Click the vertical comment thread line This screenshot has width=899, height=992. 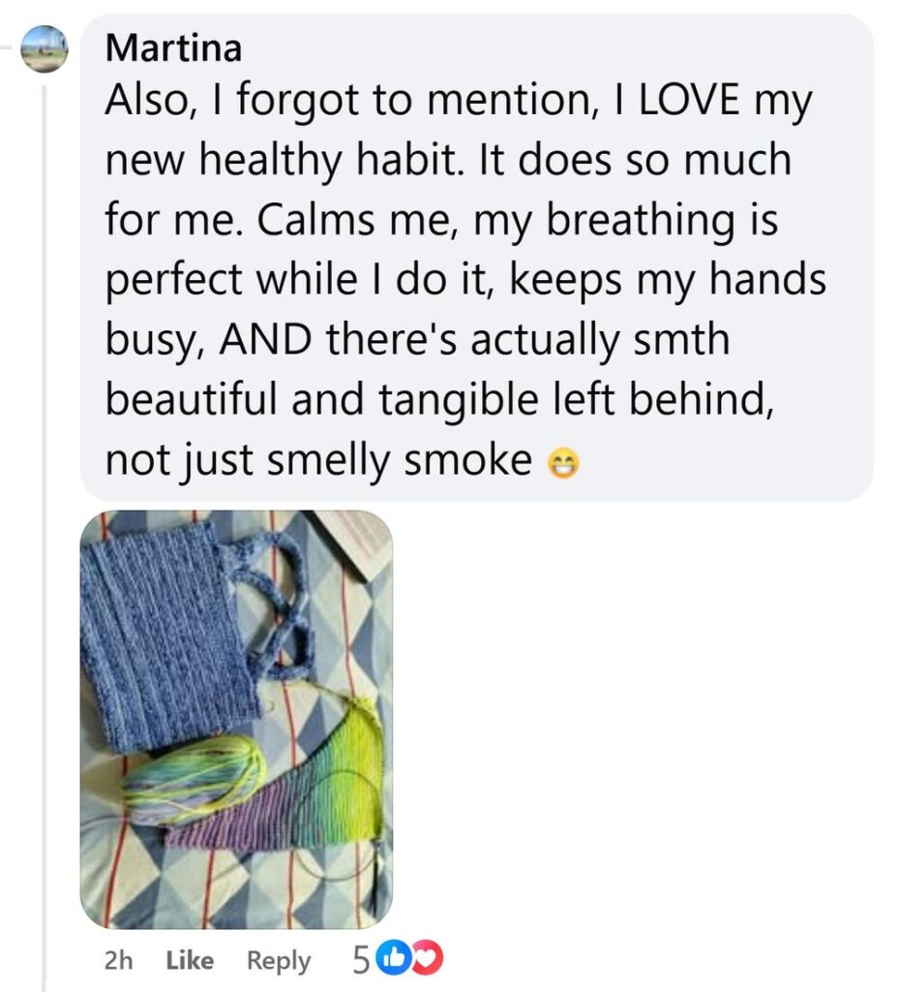(x=45, y=538)
